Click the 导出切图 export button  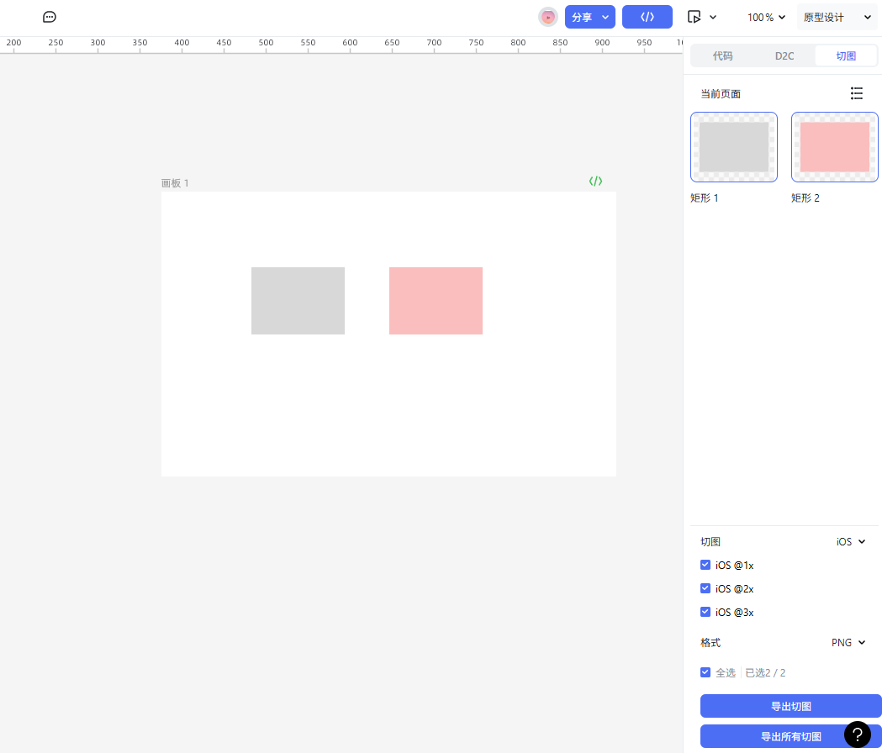[x=790, y=706]
